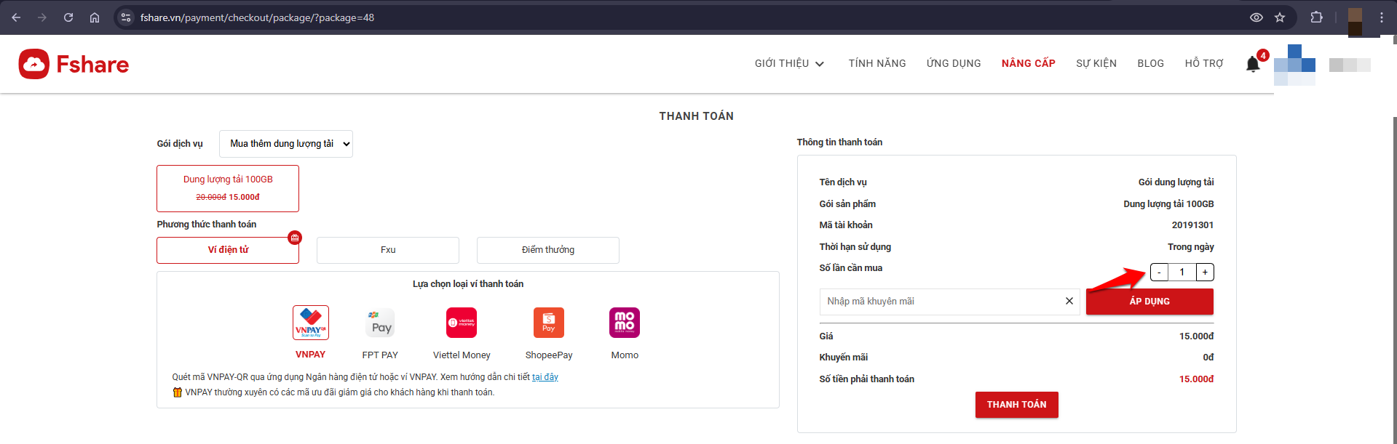Open the HỖ TRỢ menu item
The height and width of the screenshot is (444, 1397).
[x=1204, y=64]
